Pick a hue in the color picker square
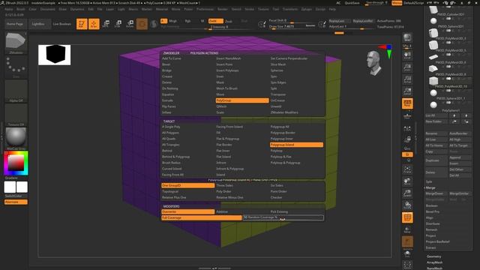Screen dimensions: 480x270 (16, 163)
